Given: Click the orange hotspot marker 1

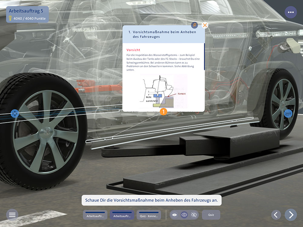Looking at the screenshot, I should (x=163, y=112).
